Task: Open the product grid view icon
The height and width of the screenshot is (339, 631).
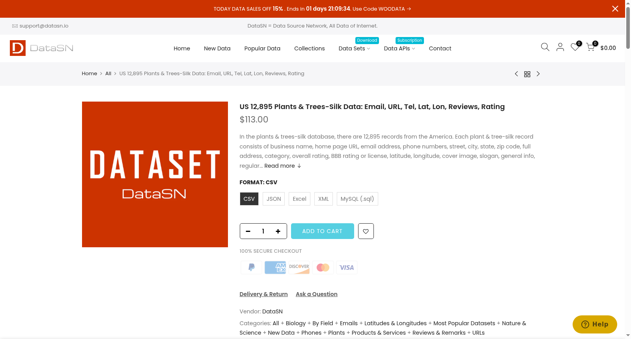Action: click(527, 74)
